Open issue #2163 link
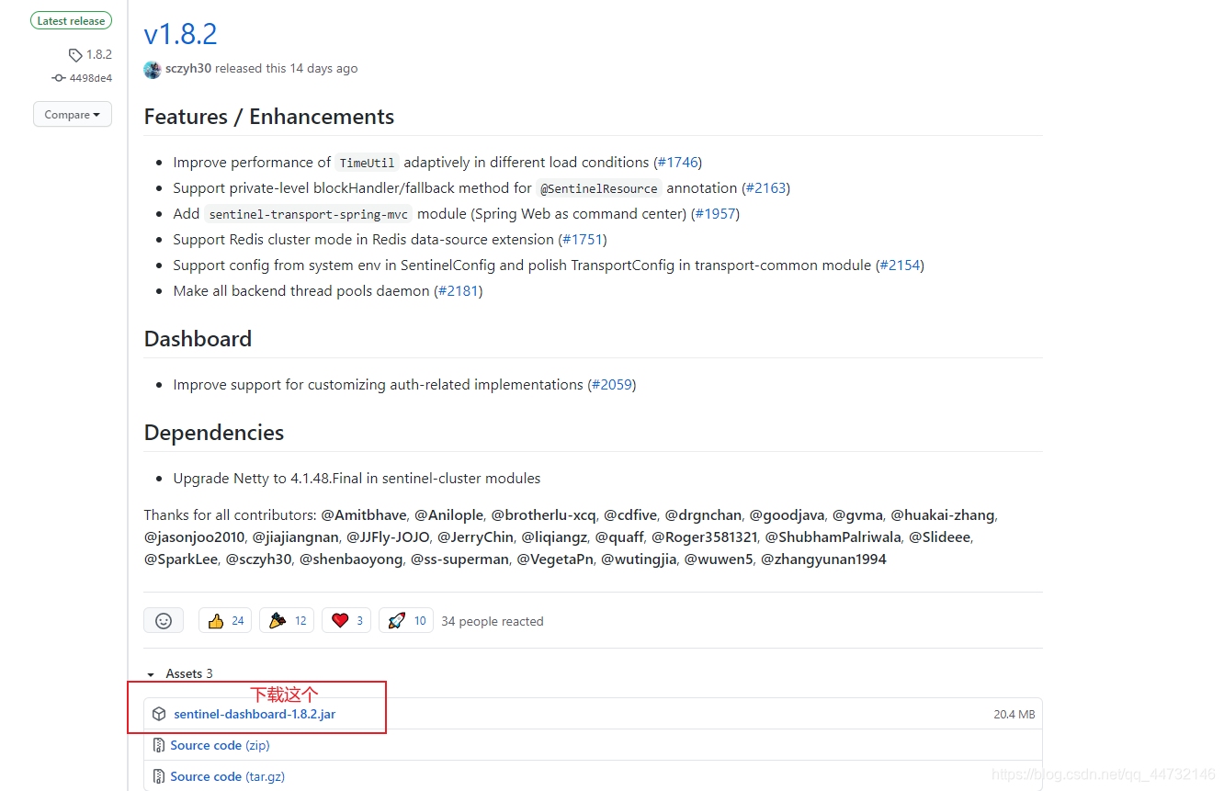 (765, 188)
